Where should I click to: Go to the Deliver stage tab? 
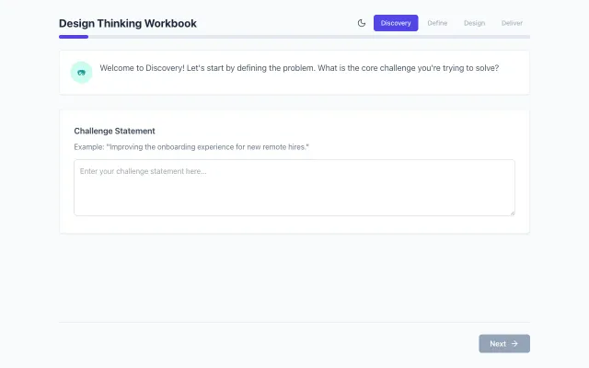(x=512, y=23)
